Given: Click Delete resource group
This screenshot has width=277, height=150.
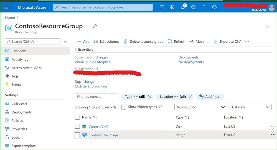Looking at the screenshot, I should point(143,42).
